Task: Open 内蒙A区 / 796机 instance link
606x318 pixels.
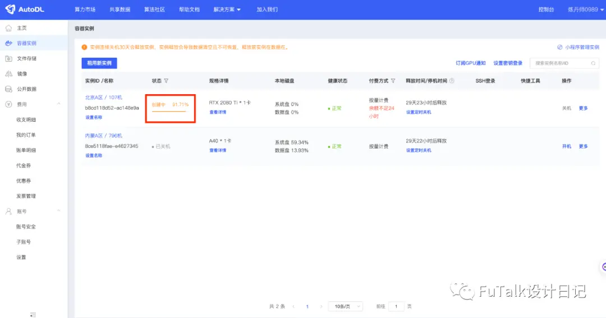Action: pos(104,136)
